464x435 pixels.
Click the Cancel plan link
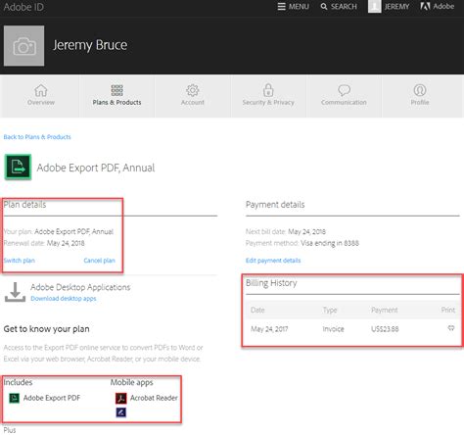tap(99, 261)
